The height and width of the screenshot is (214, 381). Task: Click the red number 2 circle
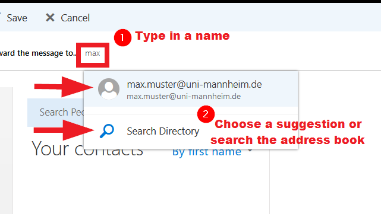[x=206, y=114]
